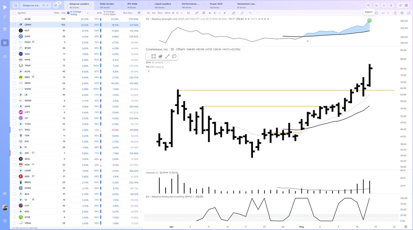Select the comment annotation tool
The image size is (413, 230).
tap(174, 56)
